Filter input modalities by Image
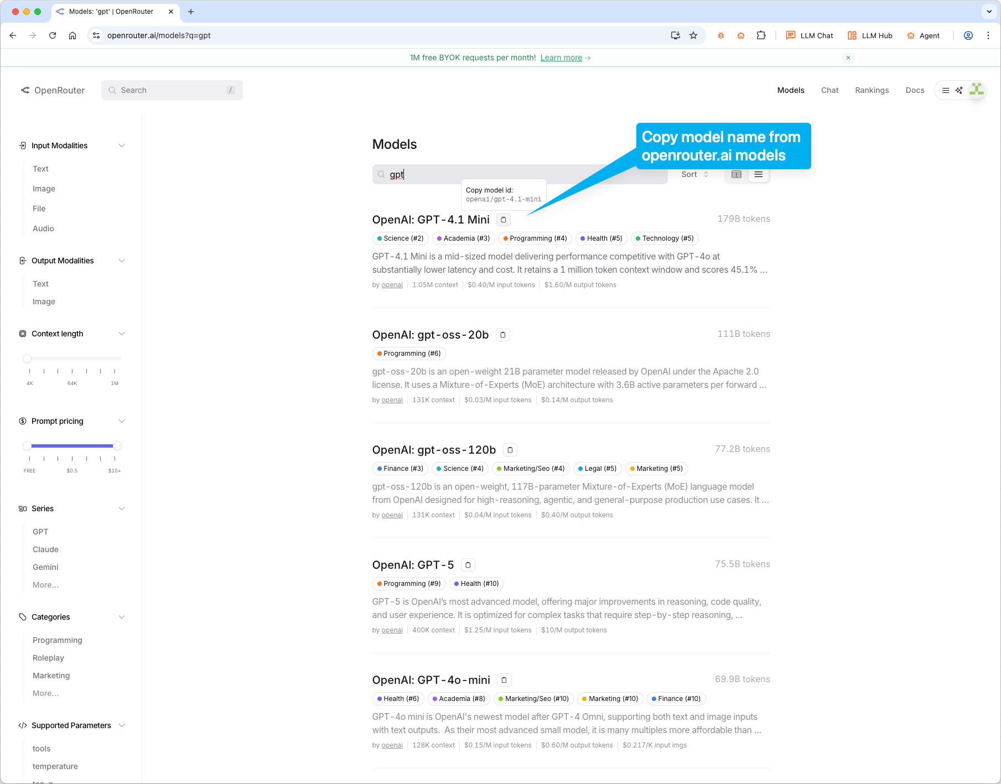Screen dimensions: 1001x784 click(44, 189)
